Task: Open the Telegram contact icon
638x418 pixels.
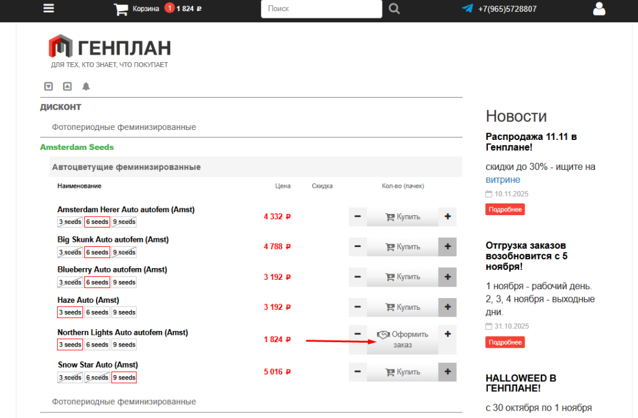Action: (x=467, y=9)
